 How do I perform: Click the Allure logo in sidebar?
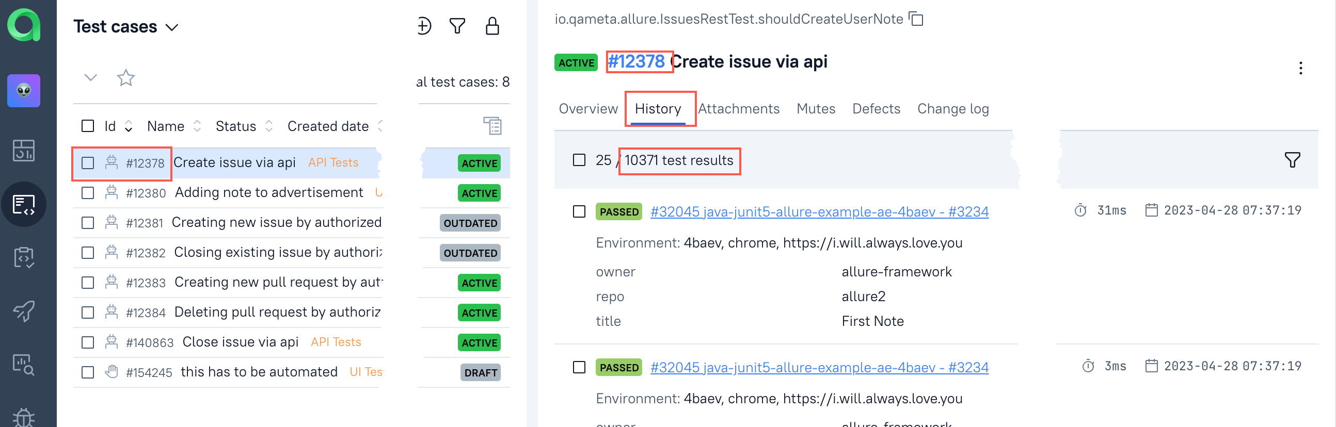point(24,25)
